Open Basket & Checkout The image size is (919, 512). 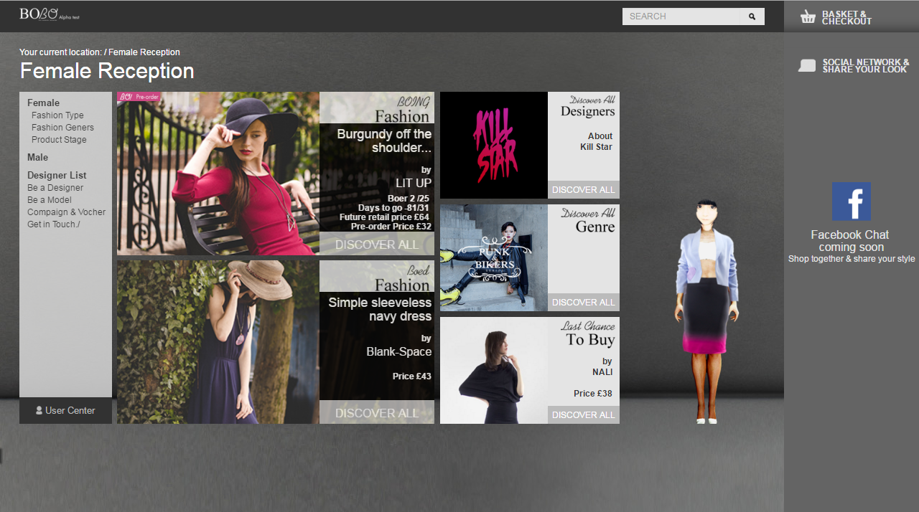(x=836, y=17)
